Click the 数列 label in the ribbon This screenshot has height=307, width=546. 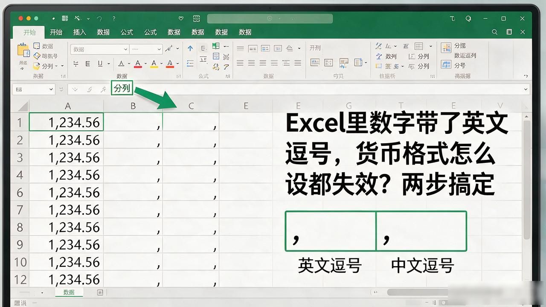[391, 56]
